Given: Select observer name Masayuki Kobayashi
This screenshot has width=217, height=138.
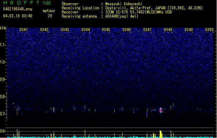Looking at the screenshot, I should pos(124,4).
